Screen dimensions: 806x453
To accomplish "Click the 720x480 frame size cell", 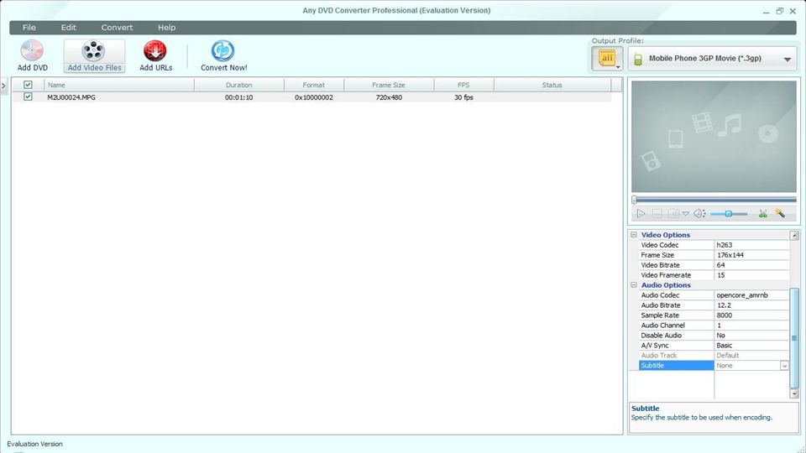I will pos(389,97).
